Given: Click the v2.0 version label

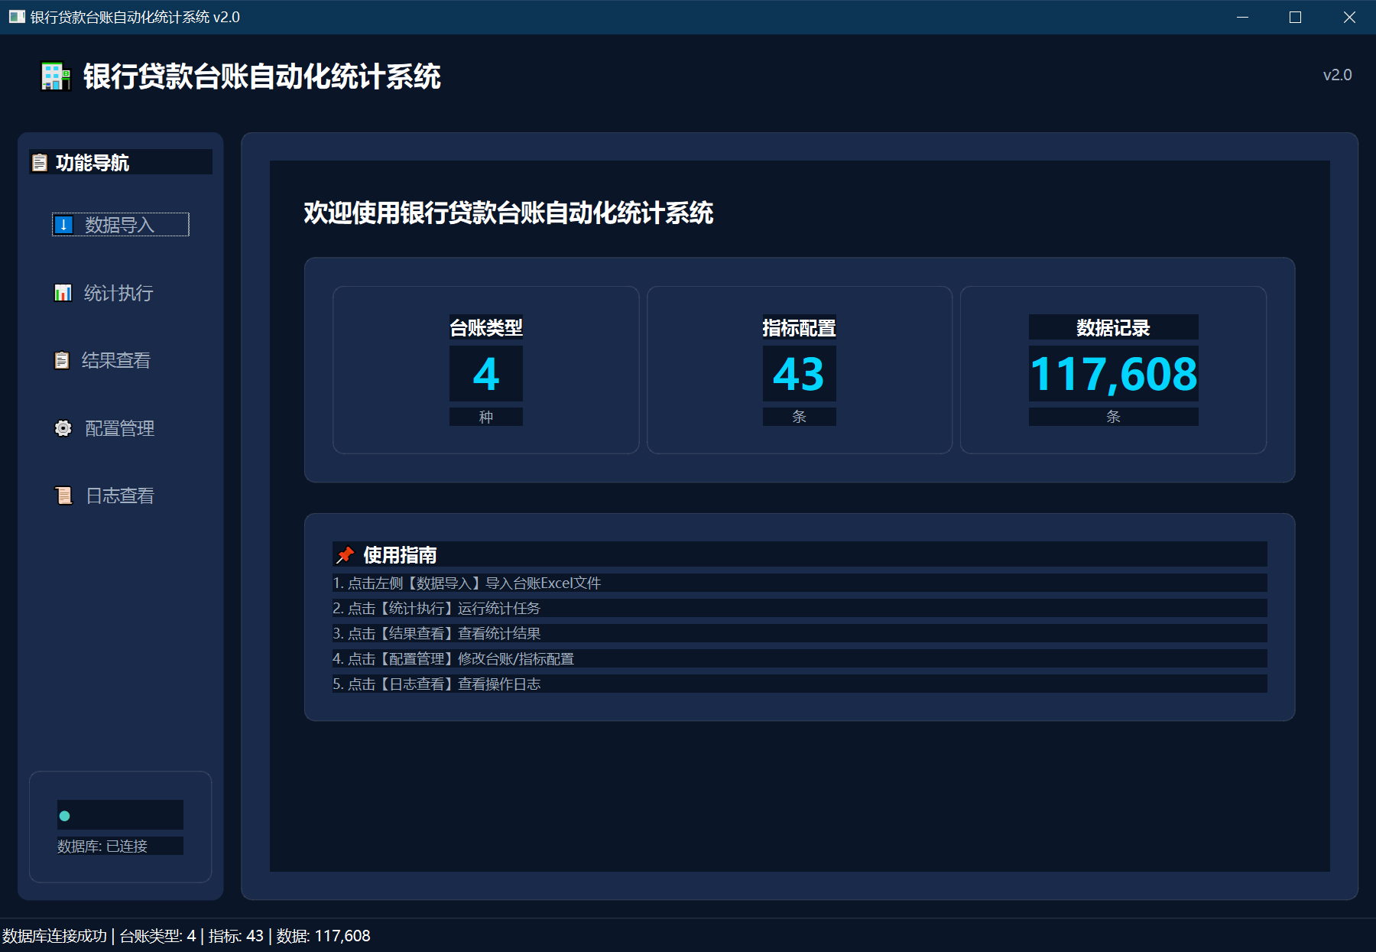Looking at the screenshot, I should coord(1337,75).
